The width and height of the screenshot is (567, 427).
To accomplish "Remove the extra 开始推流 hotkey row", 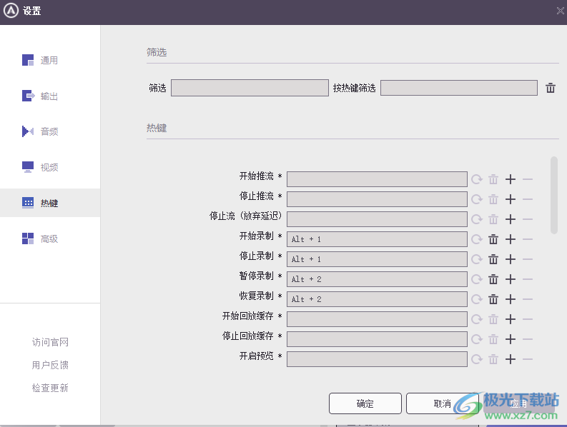I will click(x=528, y=179).
